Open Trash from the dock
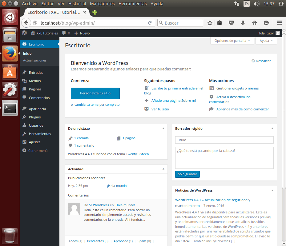Screen dimensions: 286x246 point(10,236)
